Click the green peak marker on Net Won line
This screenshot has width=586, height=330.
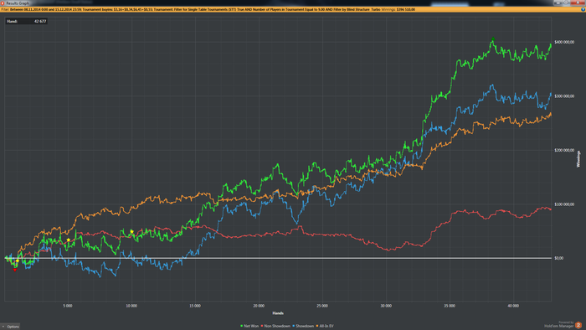click(x=493, y=39)
